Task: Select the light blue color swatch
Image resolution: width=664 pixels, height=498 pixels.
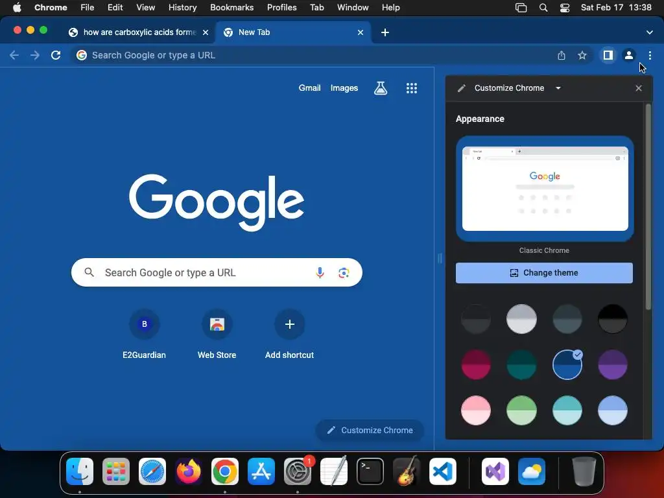Action: point(613,410)
